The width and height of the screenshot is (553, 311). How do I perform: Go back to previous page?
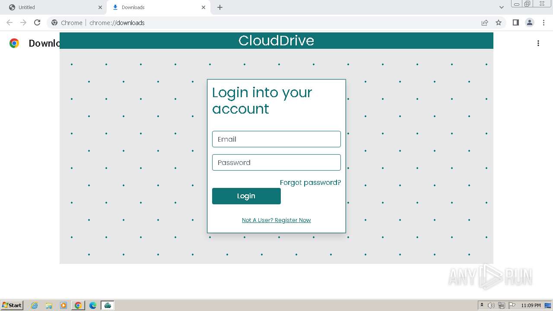click(x=10, y=22)
